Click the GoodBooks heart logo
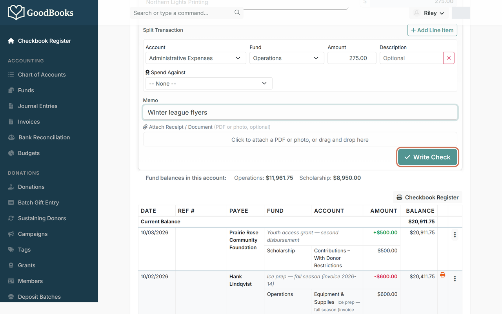This screenshot has width=502, height=314. tap(16, 13)
